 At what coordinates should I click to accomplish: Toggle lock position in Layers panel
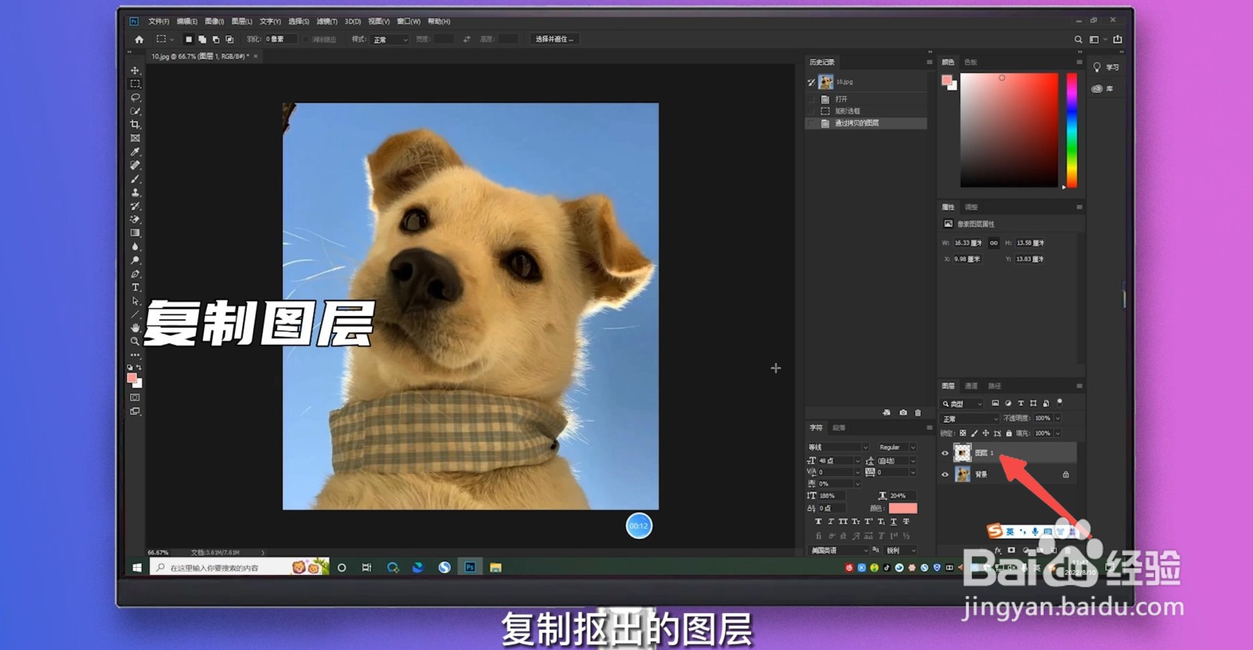click(x=985, y=433)
